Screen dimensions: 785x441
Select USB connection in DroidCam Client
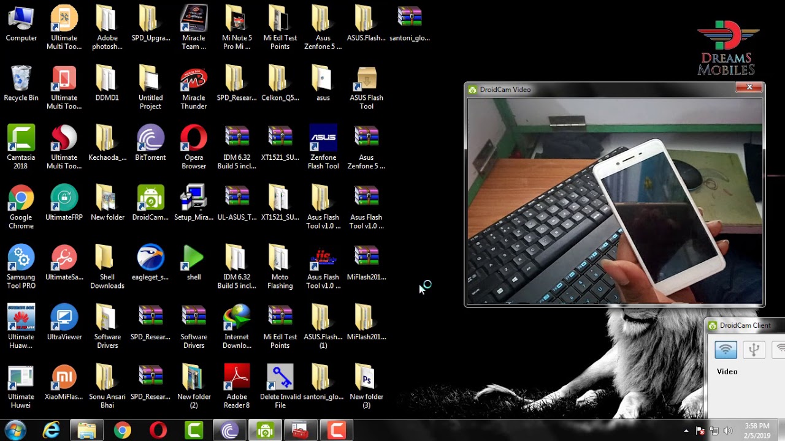click(754, 350)
